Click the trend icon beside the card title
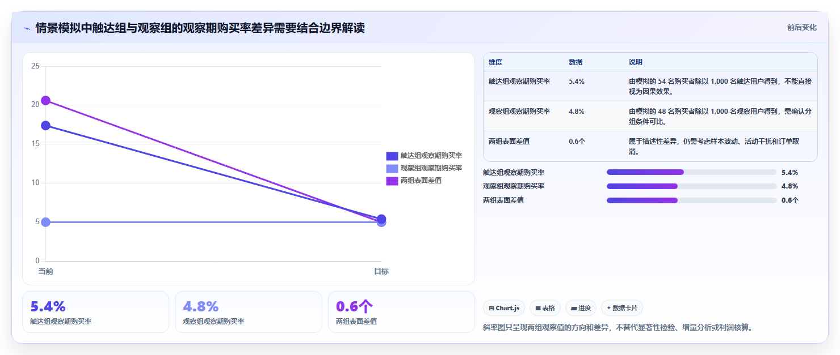 27,28
